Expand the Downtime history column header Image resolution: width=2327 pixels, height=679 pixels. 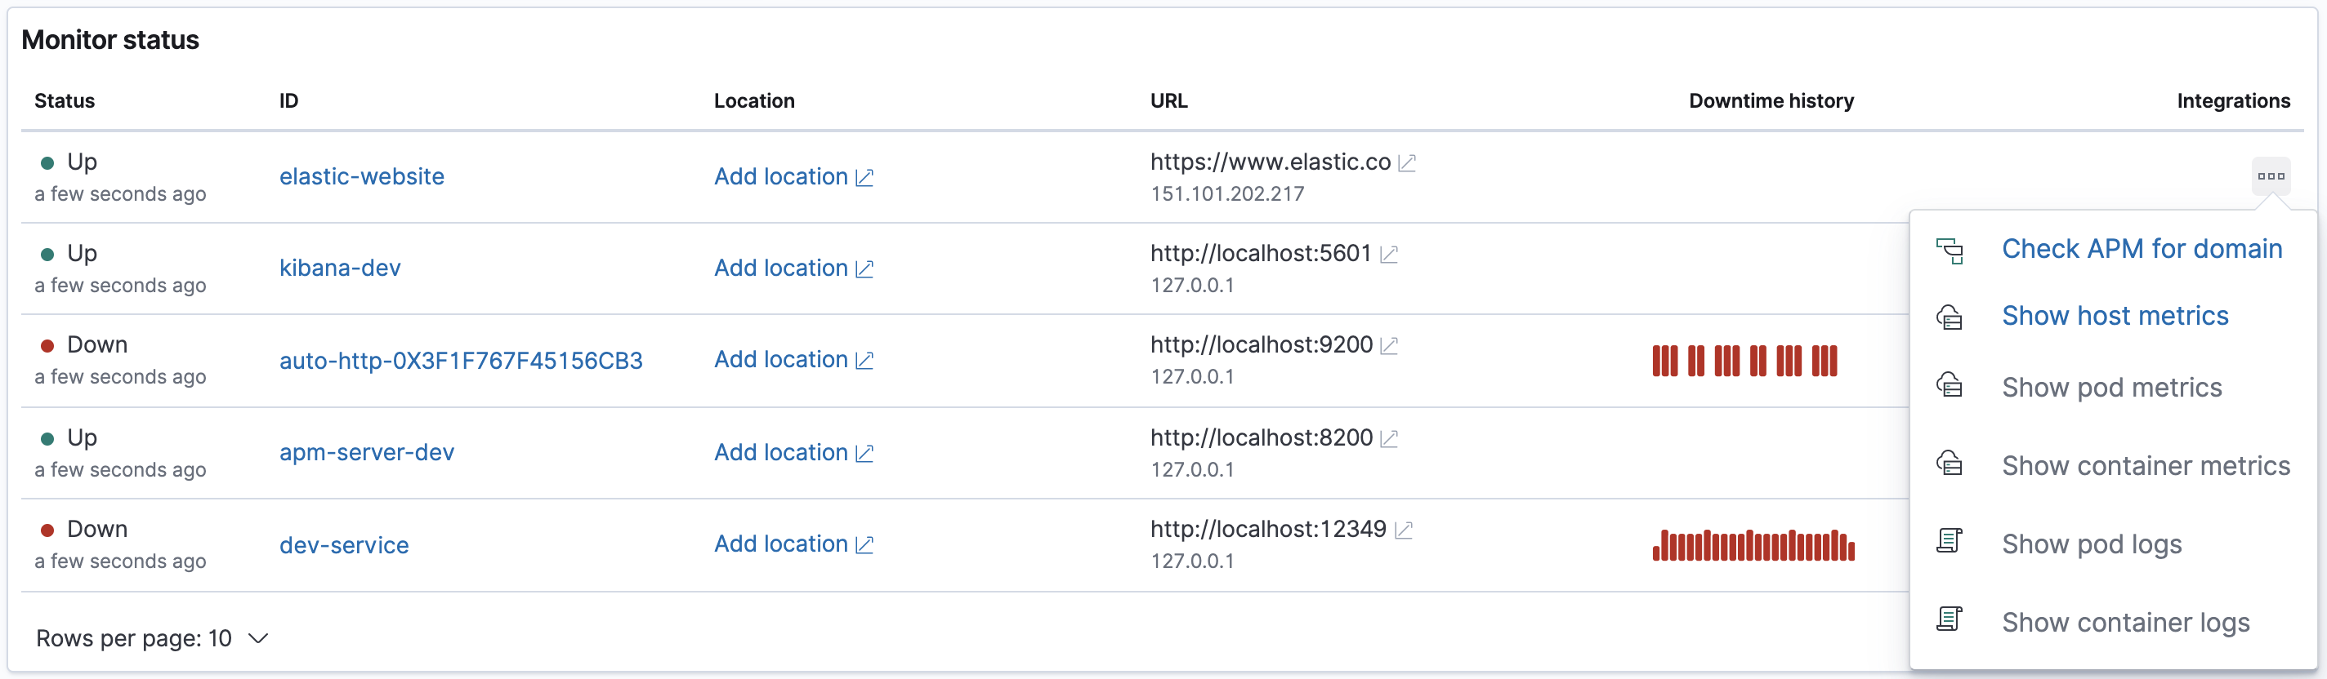click(1770, 100)
